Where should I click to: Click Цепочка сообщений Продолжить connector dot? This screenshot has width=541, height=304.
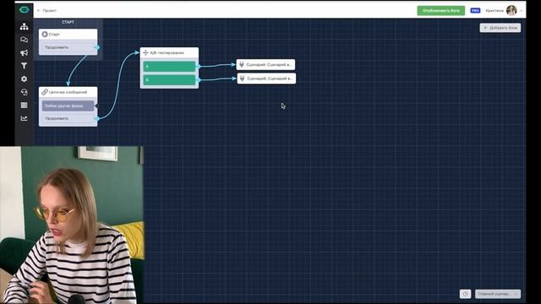[96, 118]
